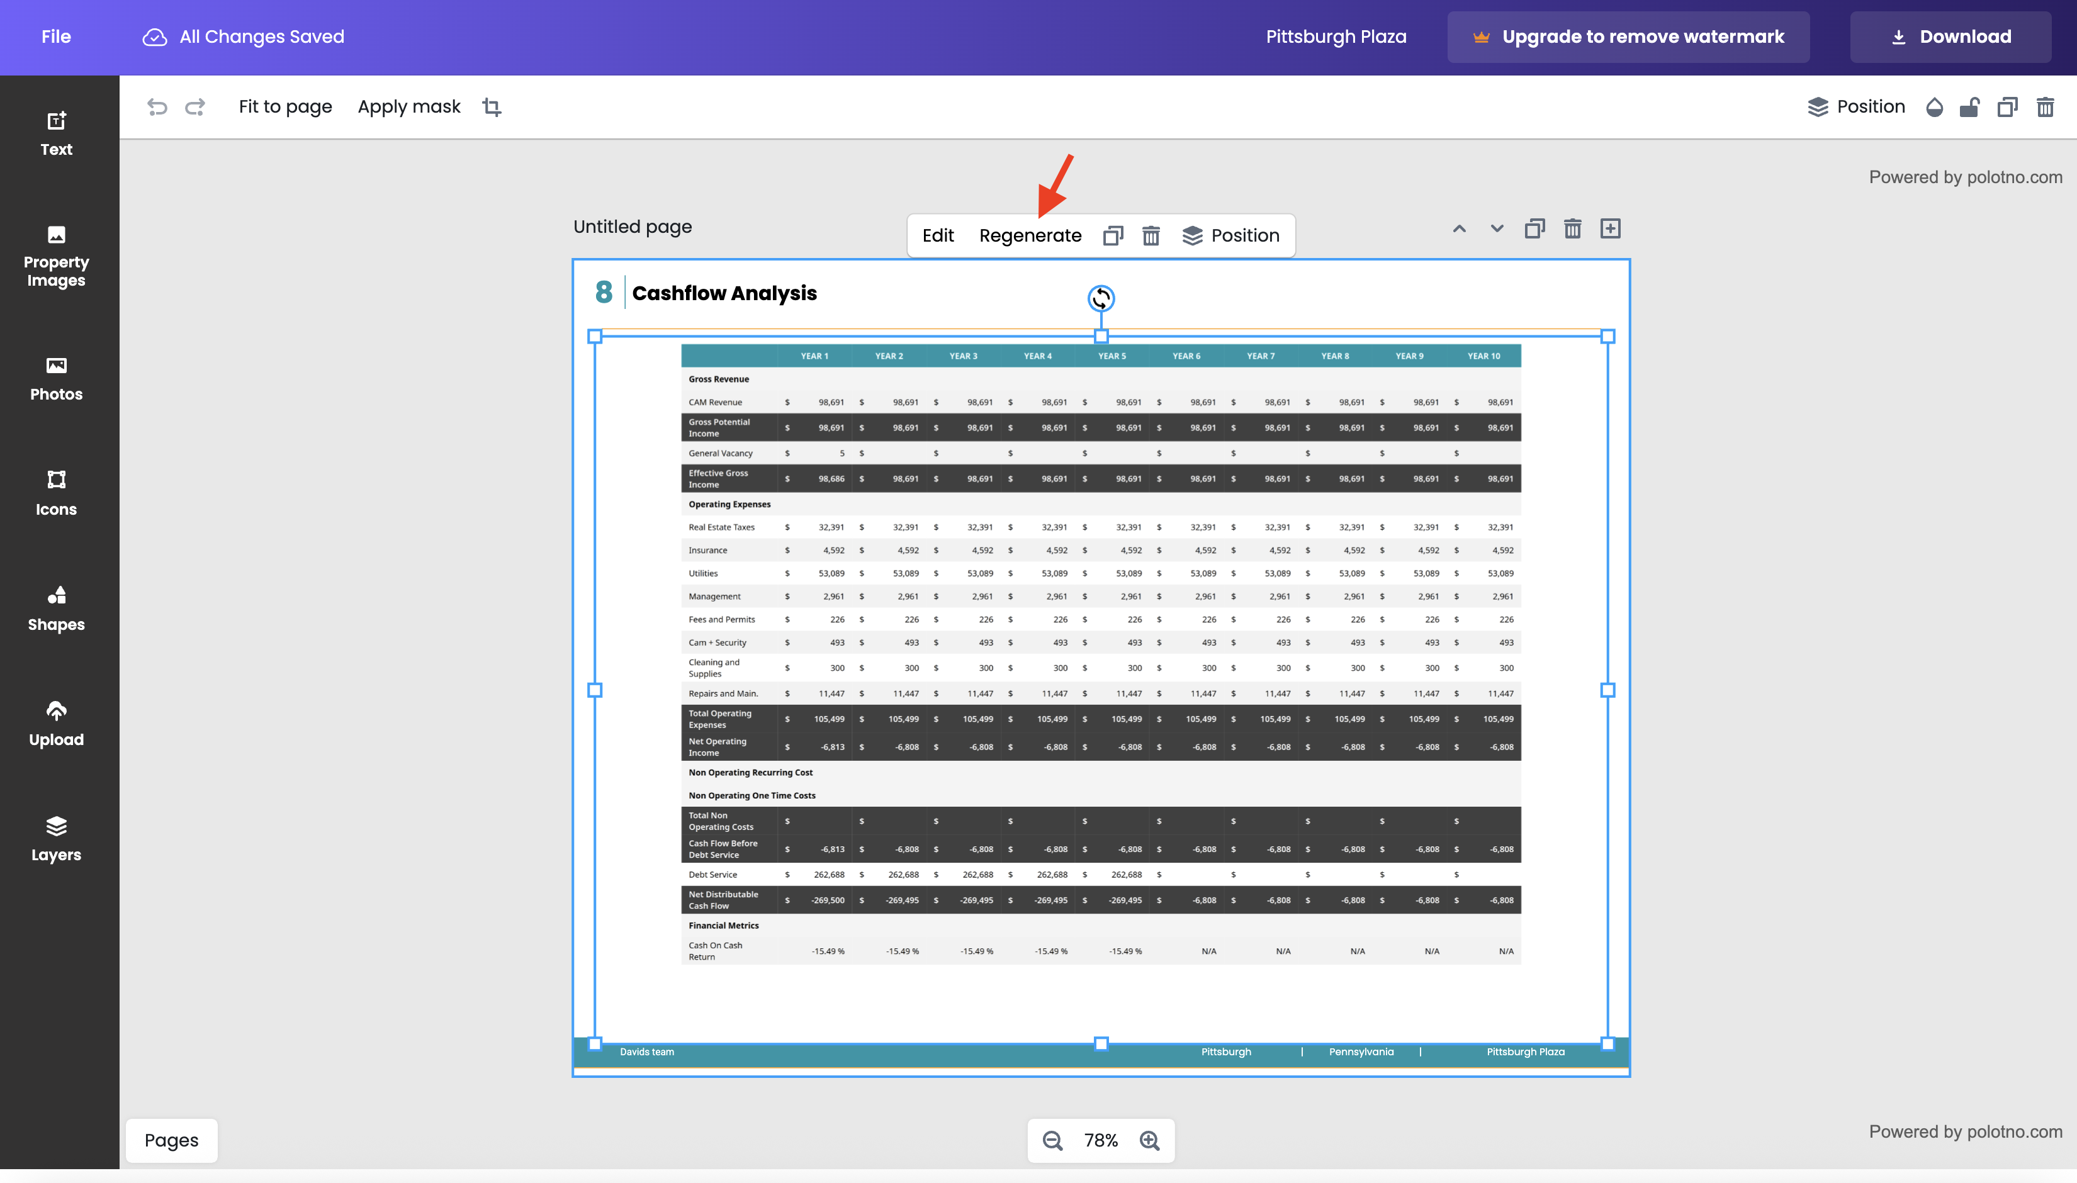
Task: Move page up with chevron arrow
Action: coord(1458,228)
